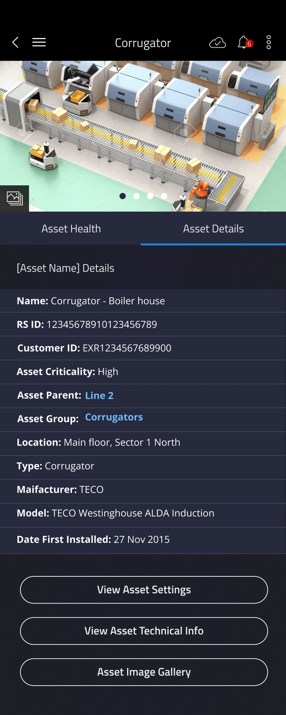Tap the cloud sync status icon
This screenshot has height=715, width=286.
(217, 43)
